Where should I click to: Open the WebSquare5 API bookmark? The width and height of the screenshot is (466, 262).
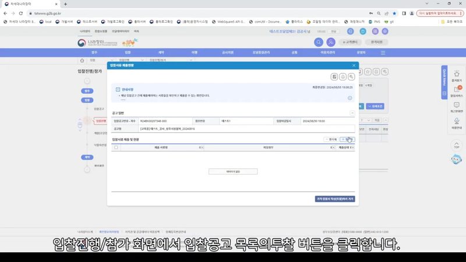[228, 22]
